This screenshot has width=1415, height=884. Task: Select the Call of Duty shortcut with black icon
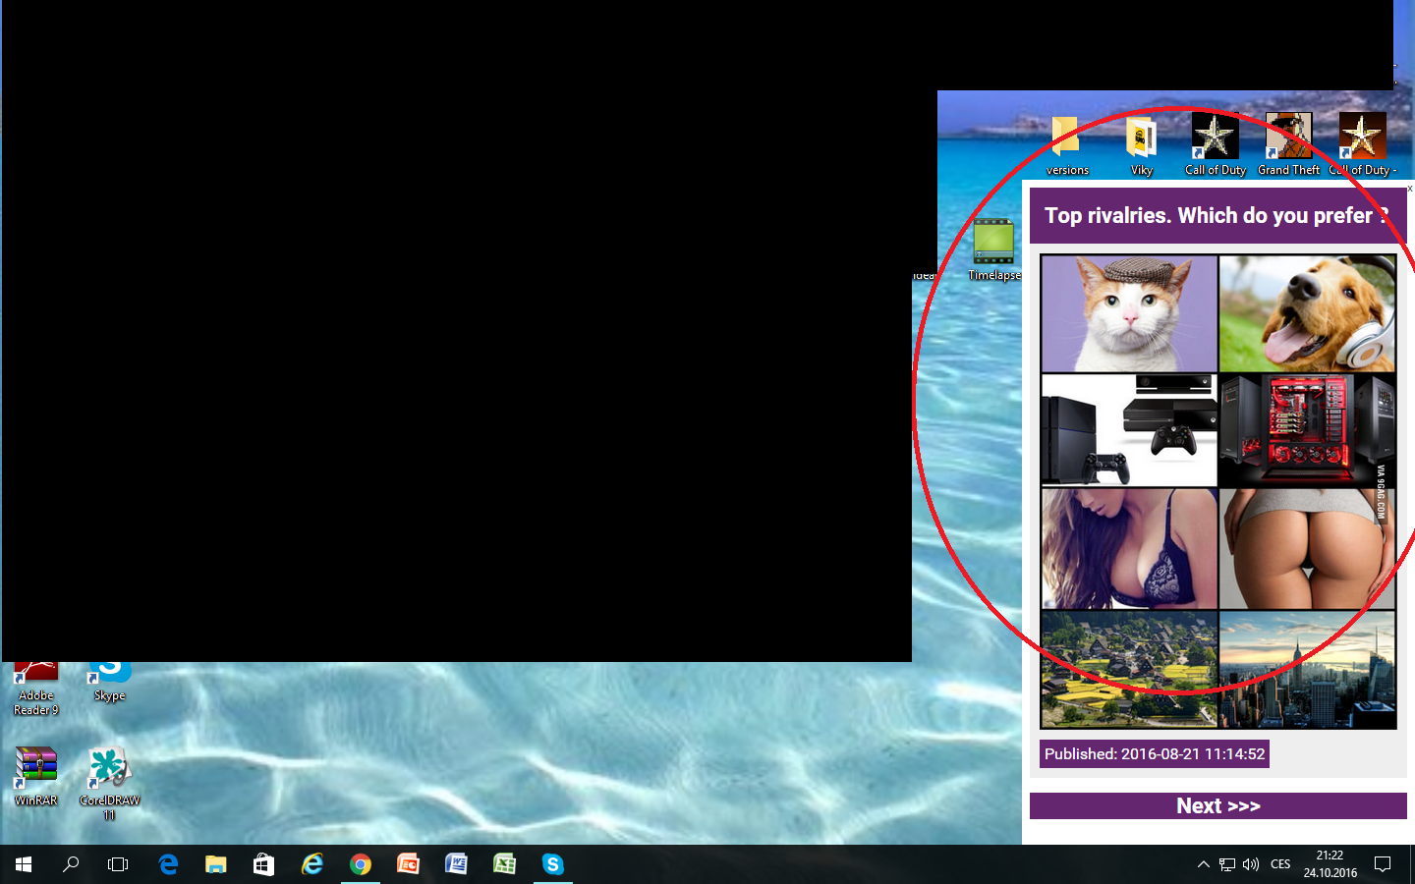click(1216, 143)
